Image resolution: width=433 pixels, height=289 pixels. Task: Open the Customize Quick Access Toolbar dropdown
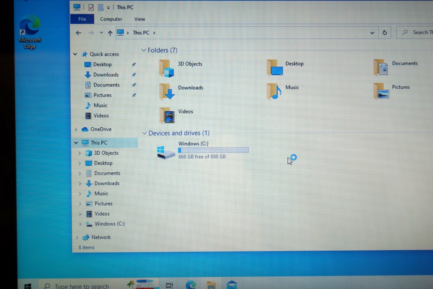108,8
